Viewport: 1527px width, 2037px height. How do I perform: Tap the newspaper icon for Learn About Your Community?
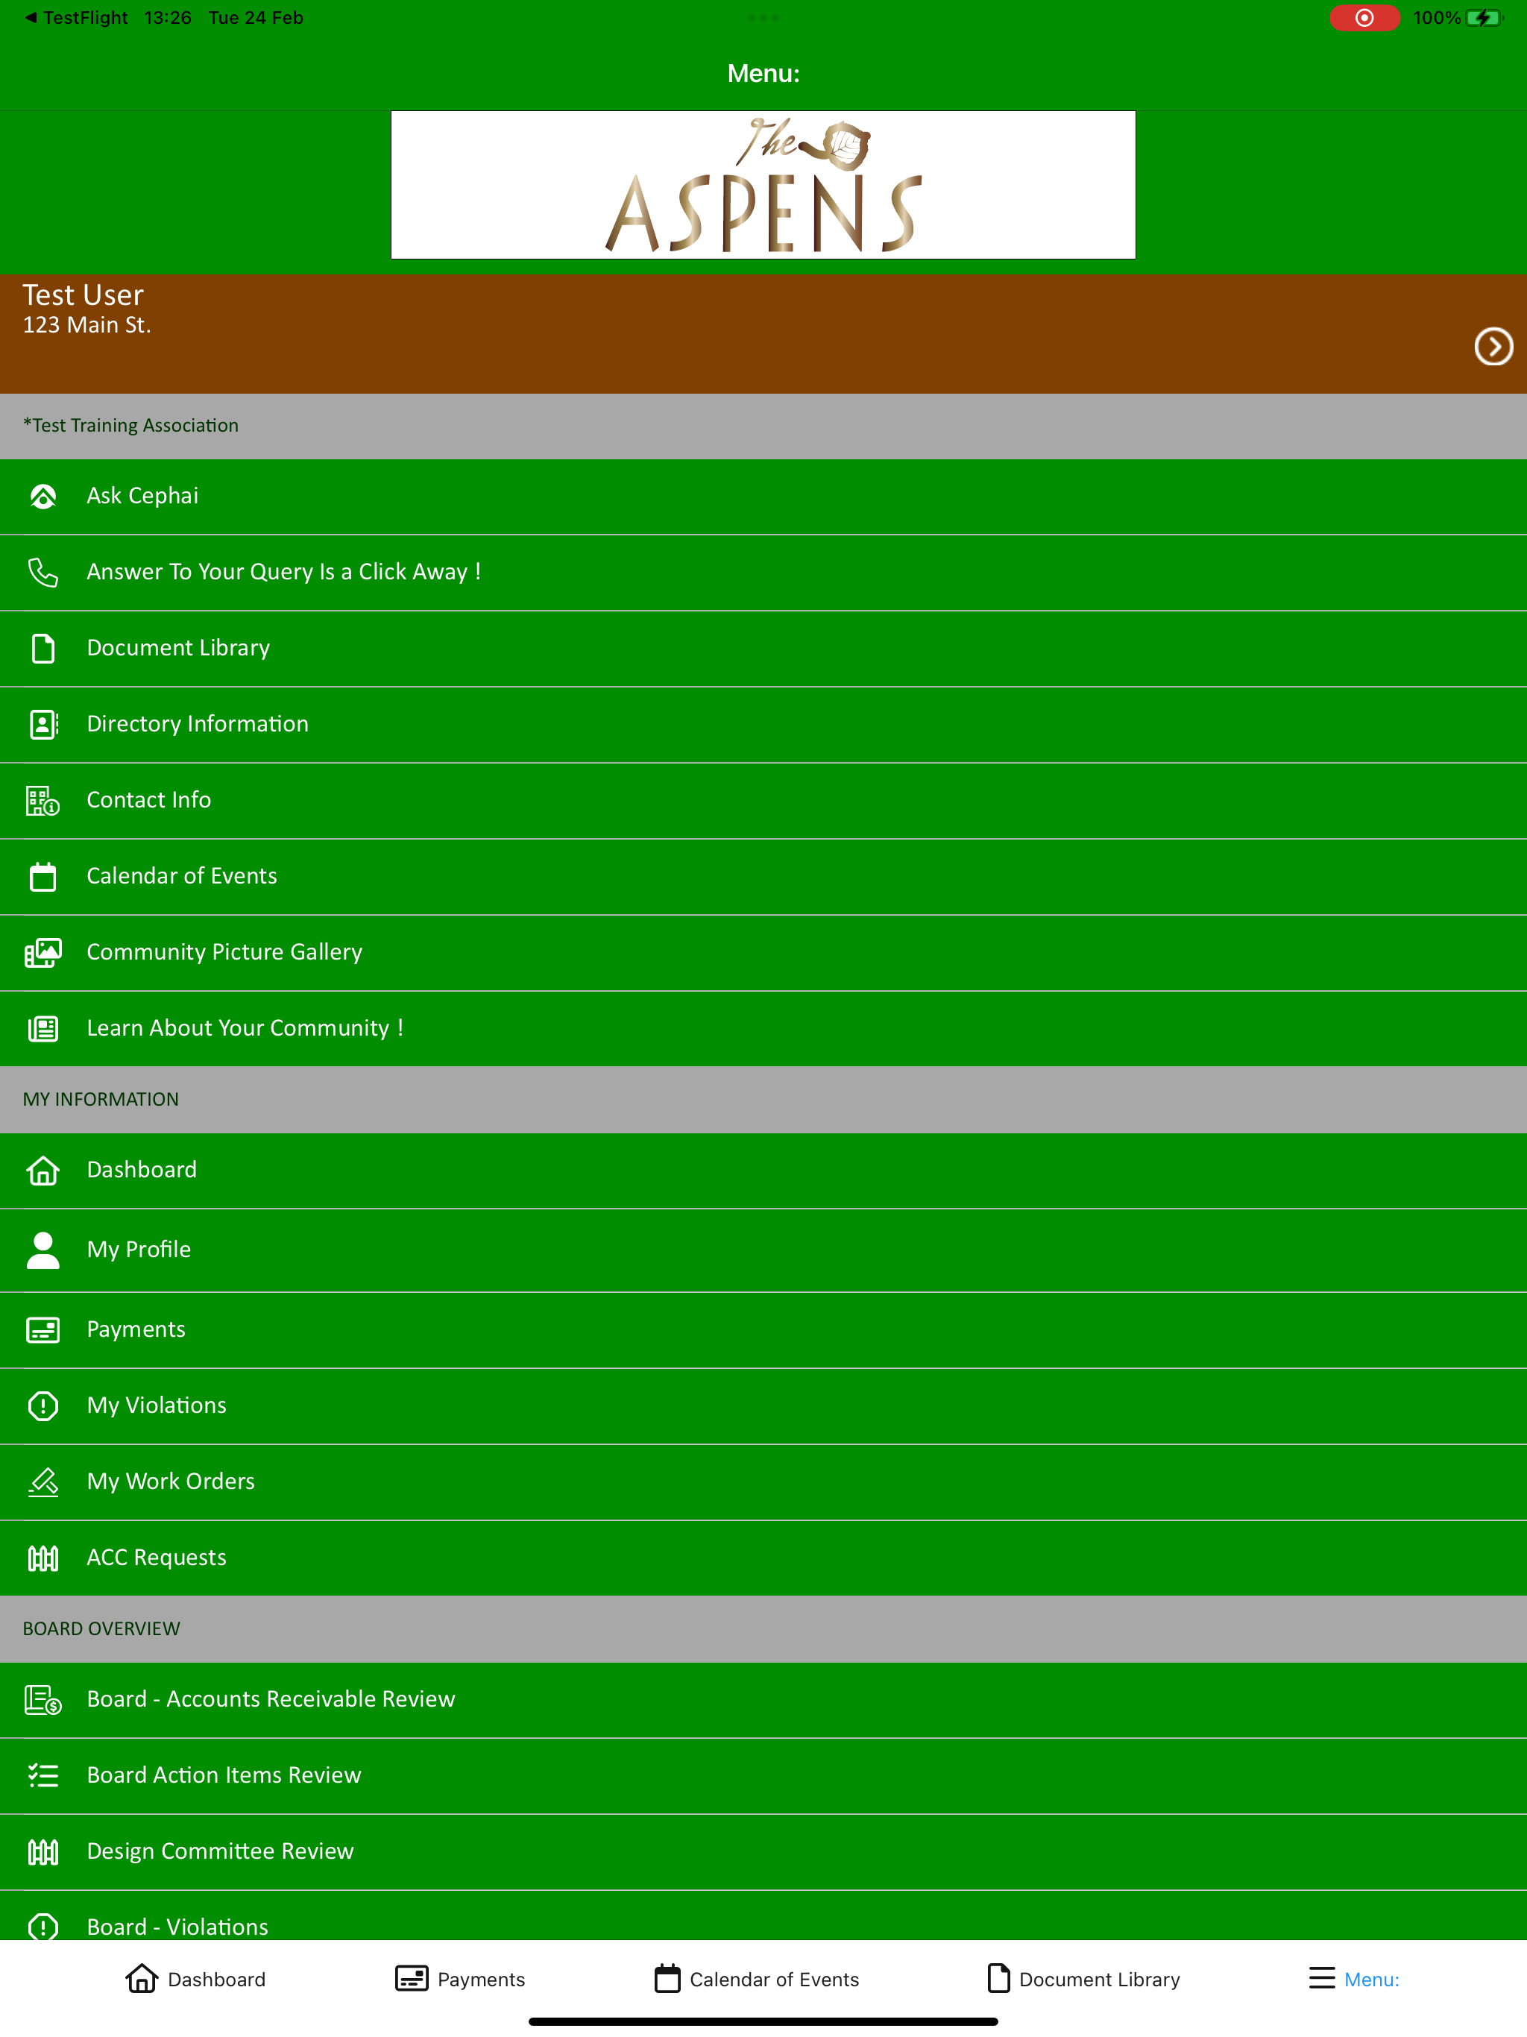[43, 1029]
